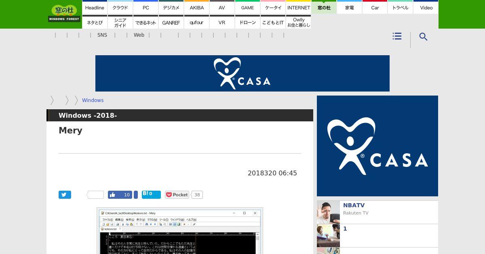The width and height of the screenshot is (485, 254).
Task: Open the PC tab
Action: coord(145,7)
